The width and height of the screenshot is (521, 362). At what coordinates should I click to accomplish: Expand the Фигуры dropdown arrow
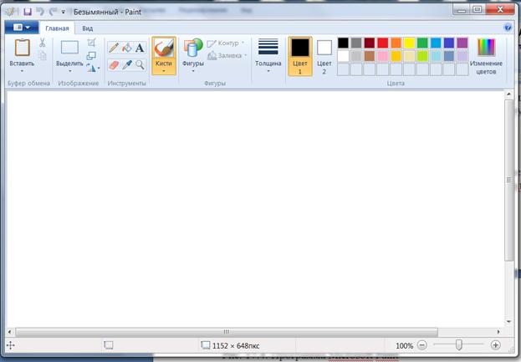point(193,71)
